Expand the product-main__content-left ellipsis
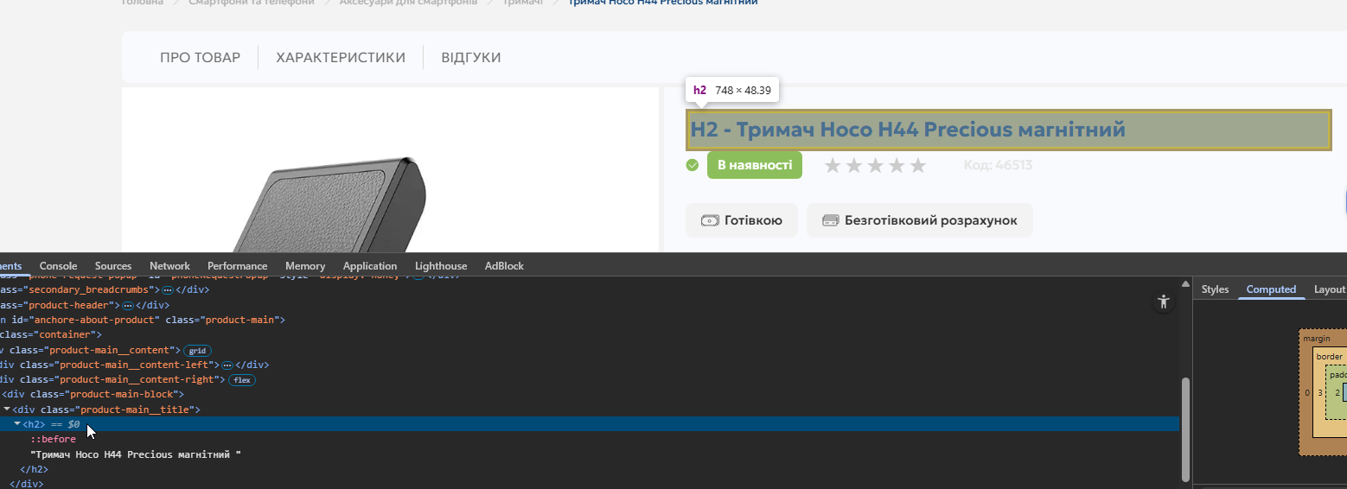Viewport: 1347px width, 489px height. pos(227,365)
